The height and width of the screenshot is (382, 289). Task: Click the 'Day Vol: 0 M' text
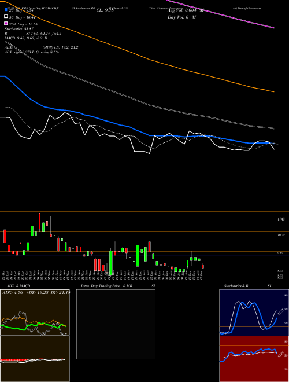pos(181,17)
